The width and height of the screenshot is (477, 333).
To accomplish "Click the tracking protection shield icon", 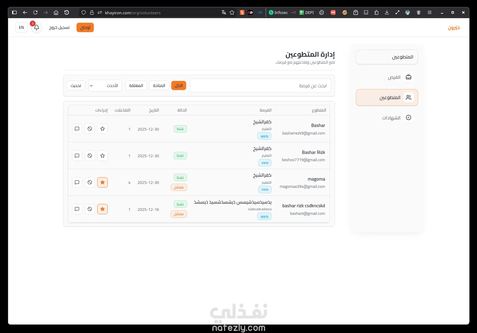I will (84, 12).
